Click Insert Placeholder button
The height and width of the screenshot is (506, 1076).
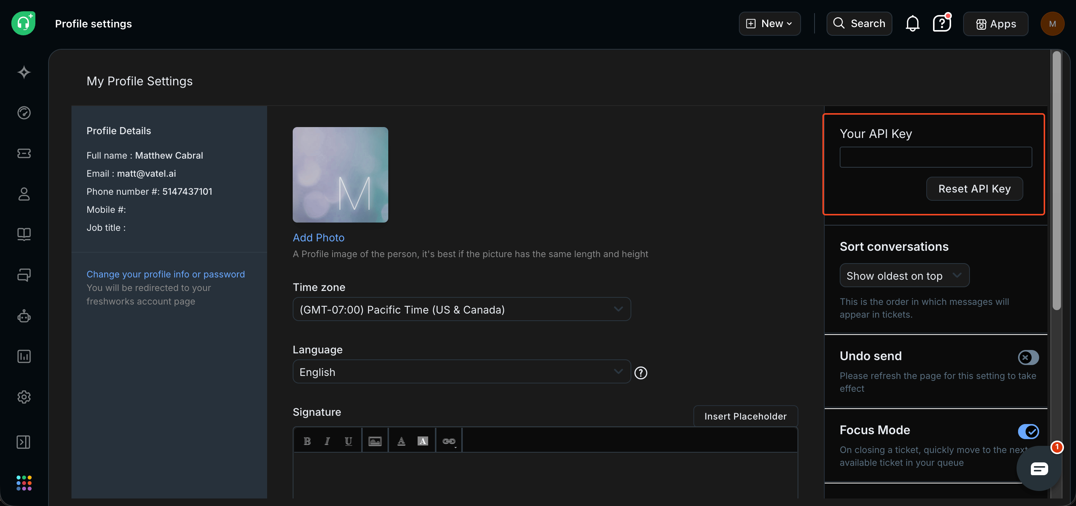[746, 416]
